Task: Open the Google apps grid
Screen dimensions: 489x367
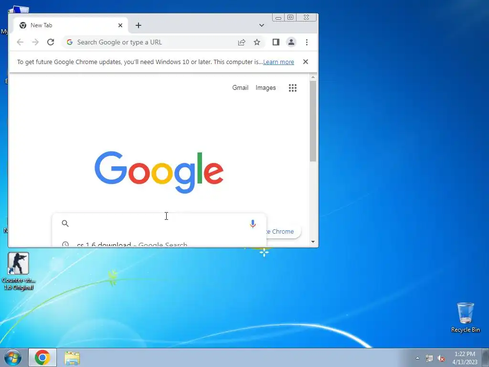Action: 293,88
